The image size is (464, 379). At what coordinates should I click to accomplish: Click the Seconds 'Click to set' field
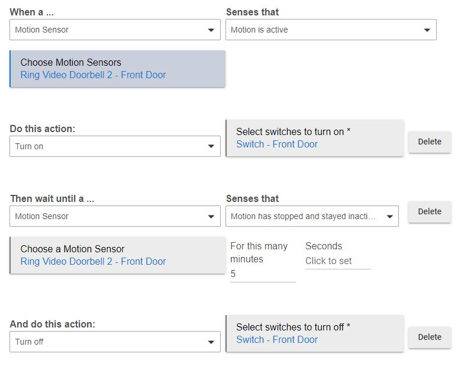pyautogui.click(x=337, y=261)
